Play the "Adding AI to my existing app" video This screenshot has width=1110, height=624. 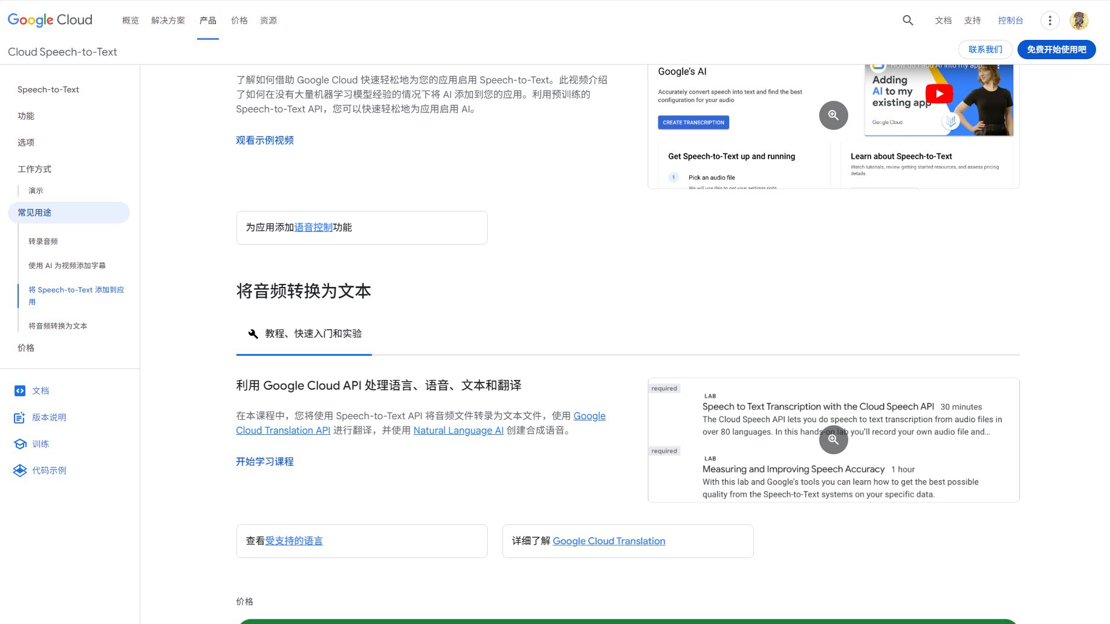[x=938, y=94]
